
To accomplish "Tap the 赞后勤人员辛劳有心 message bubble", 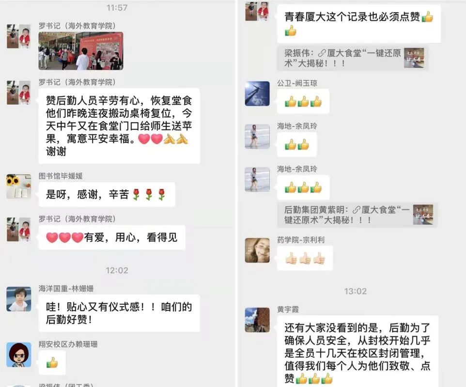I will (x=119, y=126).
